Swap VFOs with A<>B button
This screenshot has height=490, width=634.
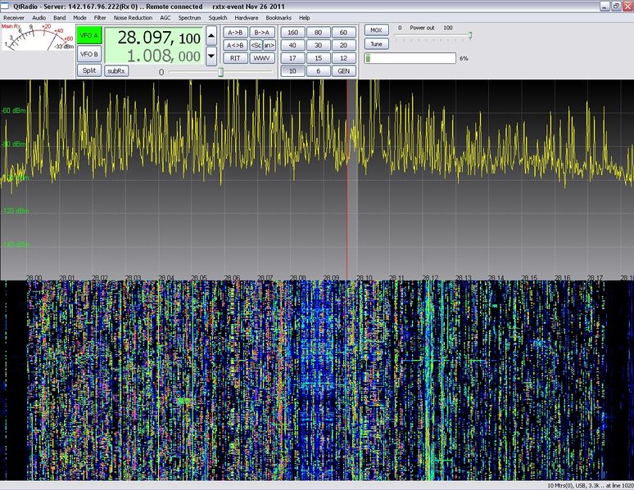pos(236,45)
